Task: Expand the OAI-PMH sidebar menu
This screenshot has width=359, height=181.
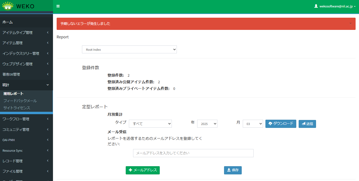Action: click(x=26, y=140)
